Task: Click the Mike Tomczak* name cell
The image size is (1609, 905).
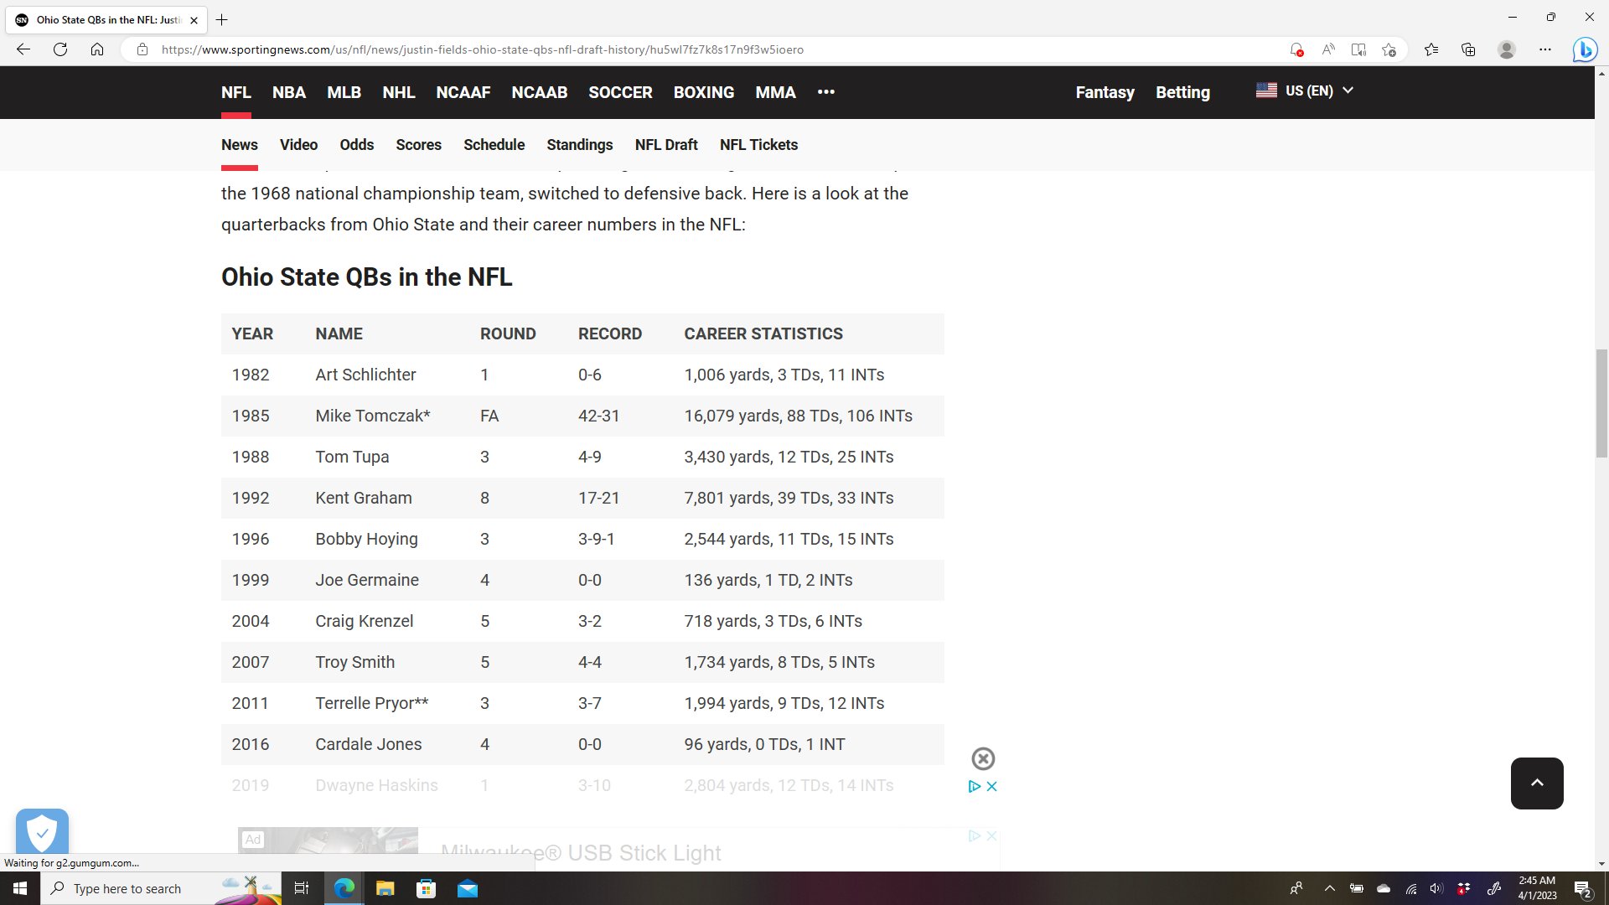Action: 373,416
